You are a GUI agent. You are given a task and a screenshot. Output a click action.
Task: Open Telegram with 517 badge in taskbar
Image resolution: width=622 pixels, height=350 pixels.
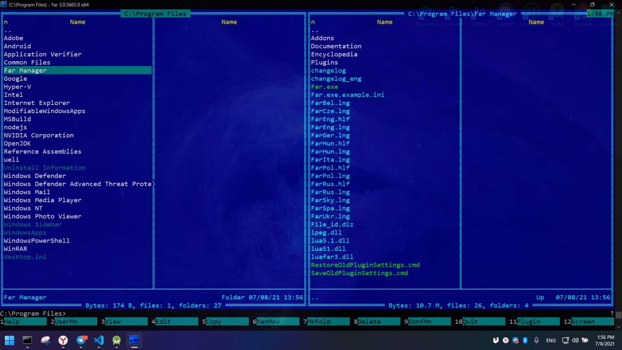point(81,340)
